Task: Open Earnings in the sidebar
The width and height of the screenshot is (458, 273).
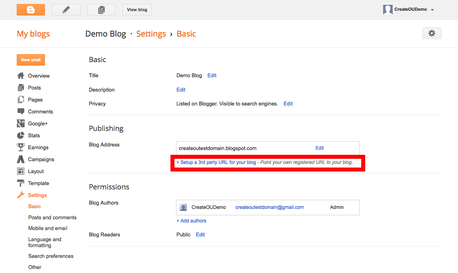Action: coord(38,148)
